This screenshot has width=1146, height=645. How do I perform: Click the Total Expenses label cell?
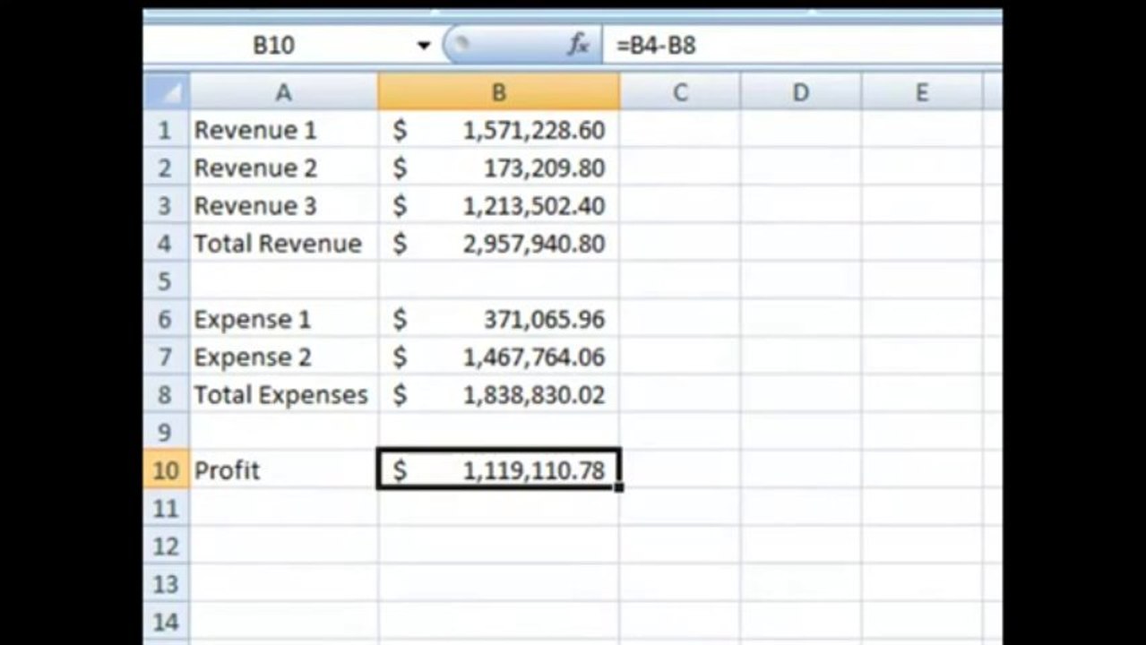coord(283,395)
